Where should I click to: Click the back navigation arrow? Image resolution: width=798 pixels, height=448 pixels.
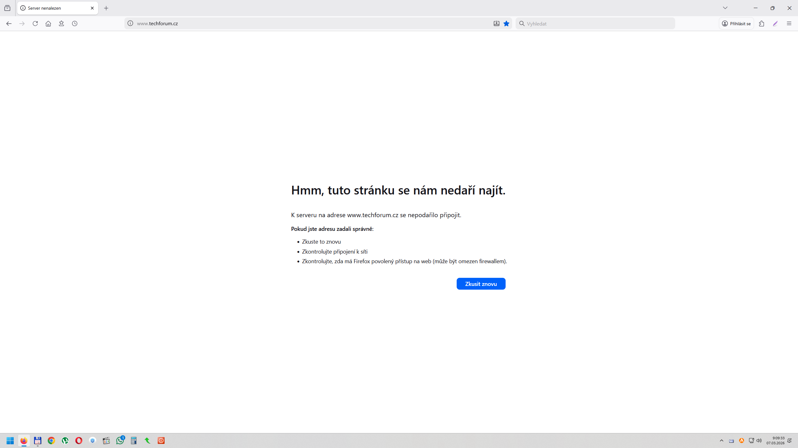[x=9, y=23]
